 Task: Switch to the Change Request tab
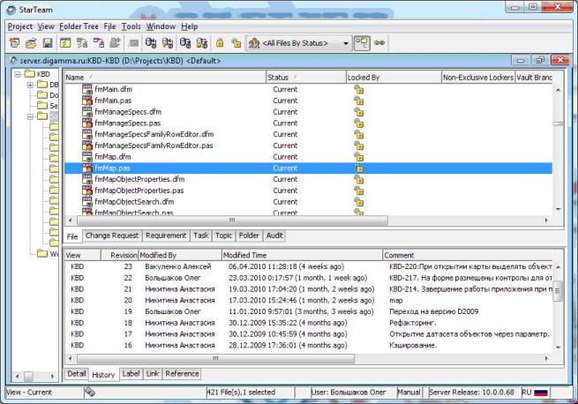point(112,236)
